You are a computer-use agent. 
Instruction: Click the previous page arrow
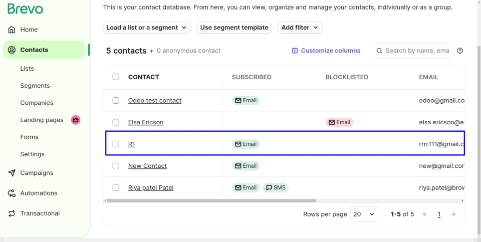tap(425, 214)
